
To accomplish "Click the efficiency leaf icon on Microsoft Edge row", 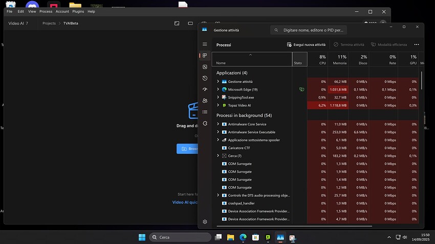I will point(301,89).
